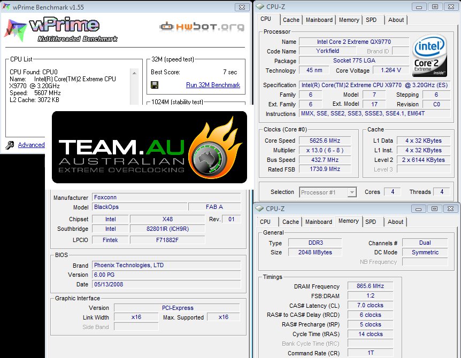Click the lower CPU-Z title bar icon
Image resolution: width=461 pixels, height=358 pixels.
click(x=259, y=208)
